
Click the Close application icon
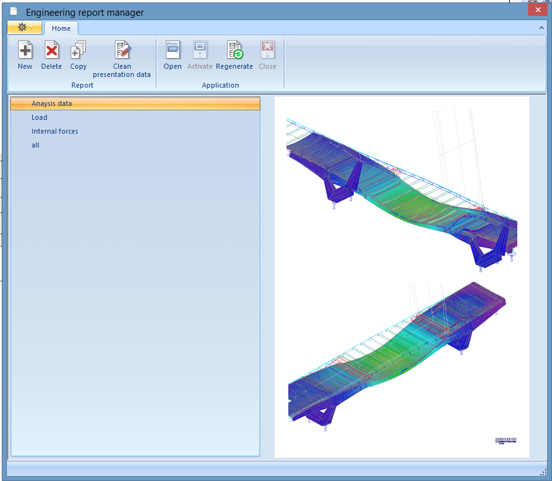pos(267,50)
